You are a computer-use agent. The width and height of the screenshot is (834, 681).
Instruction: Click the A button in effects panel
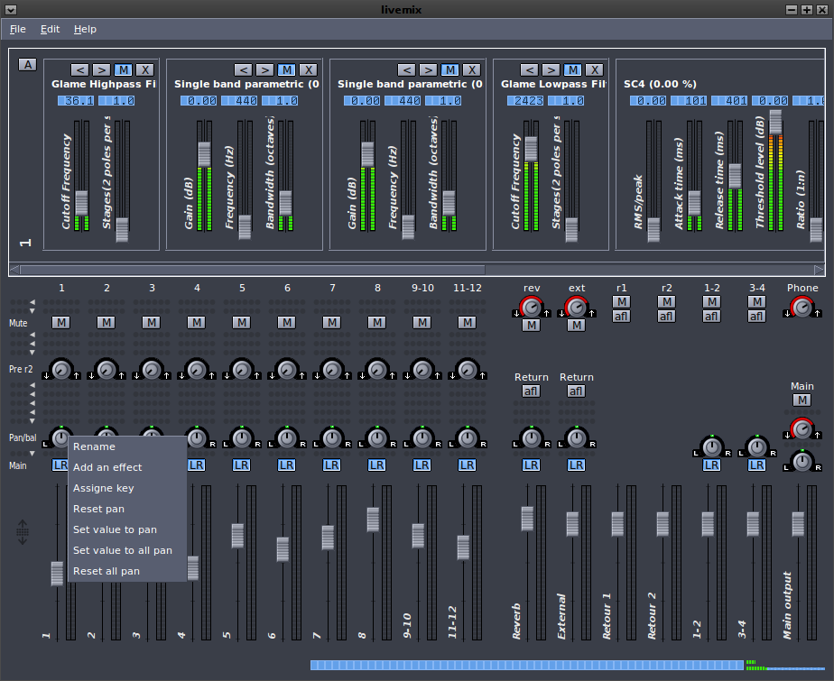(27, 64)
